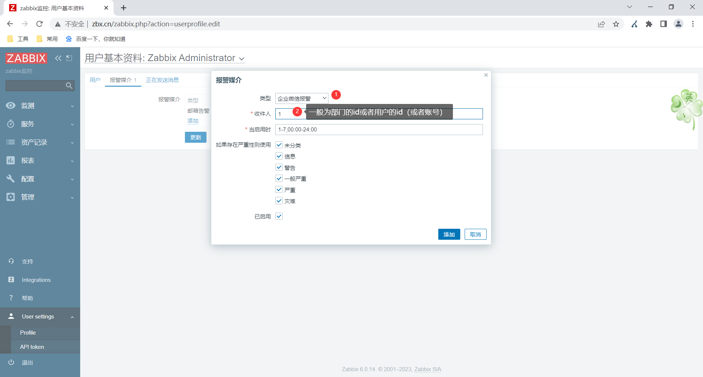Go back with the browser back arrow
Image resolution: width=703 pixels, height=377 pixels.
[10, 24]
